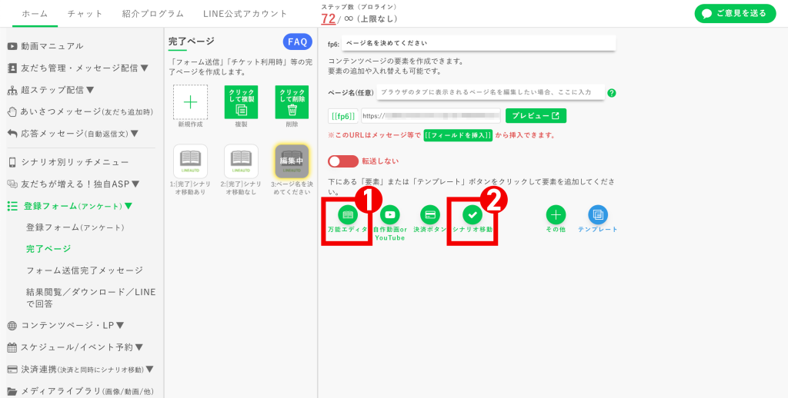Viewport: 788px width, 398px height.
Task: Expand 友だちが増える！独自ASP menu
Action: pyautogui.click(x=73, y=184)
